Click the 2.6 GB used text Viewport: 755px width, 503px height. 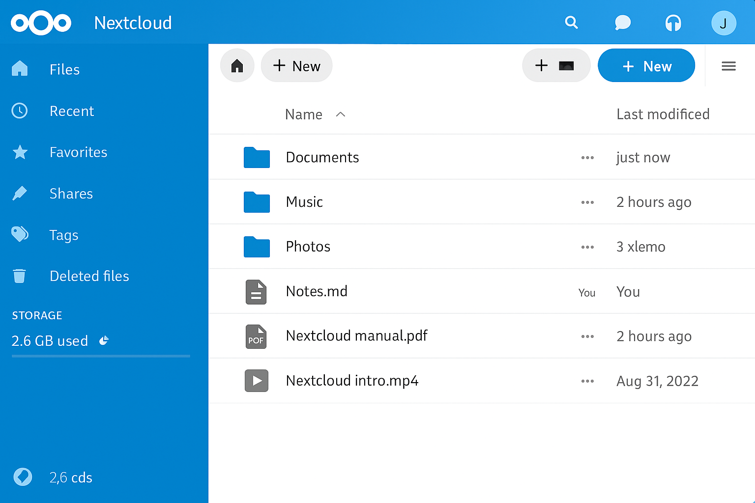[50, 341]
